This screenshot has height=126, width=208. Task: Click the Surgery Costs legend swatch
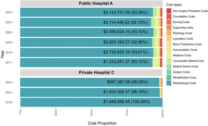coord(169,72)
